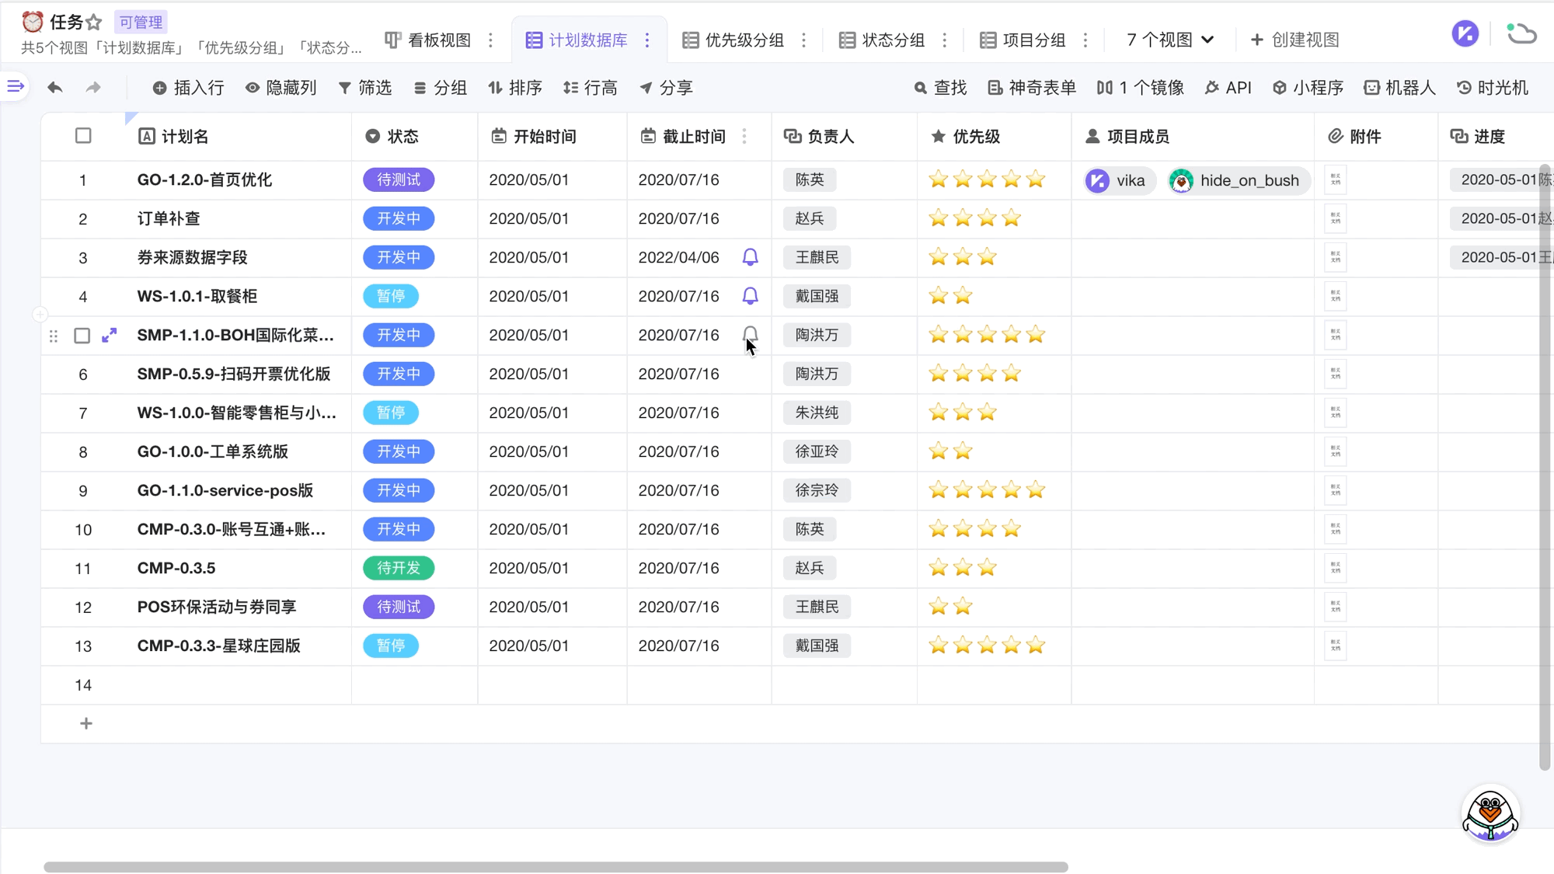
Task: Click the redo arrow icon
Action: pyautogui.click(x=93, y=88)
